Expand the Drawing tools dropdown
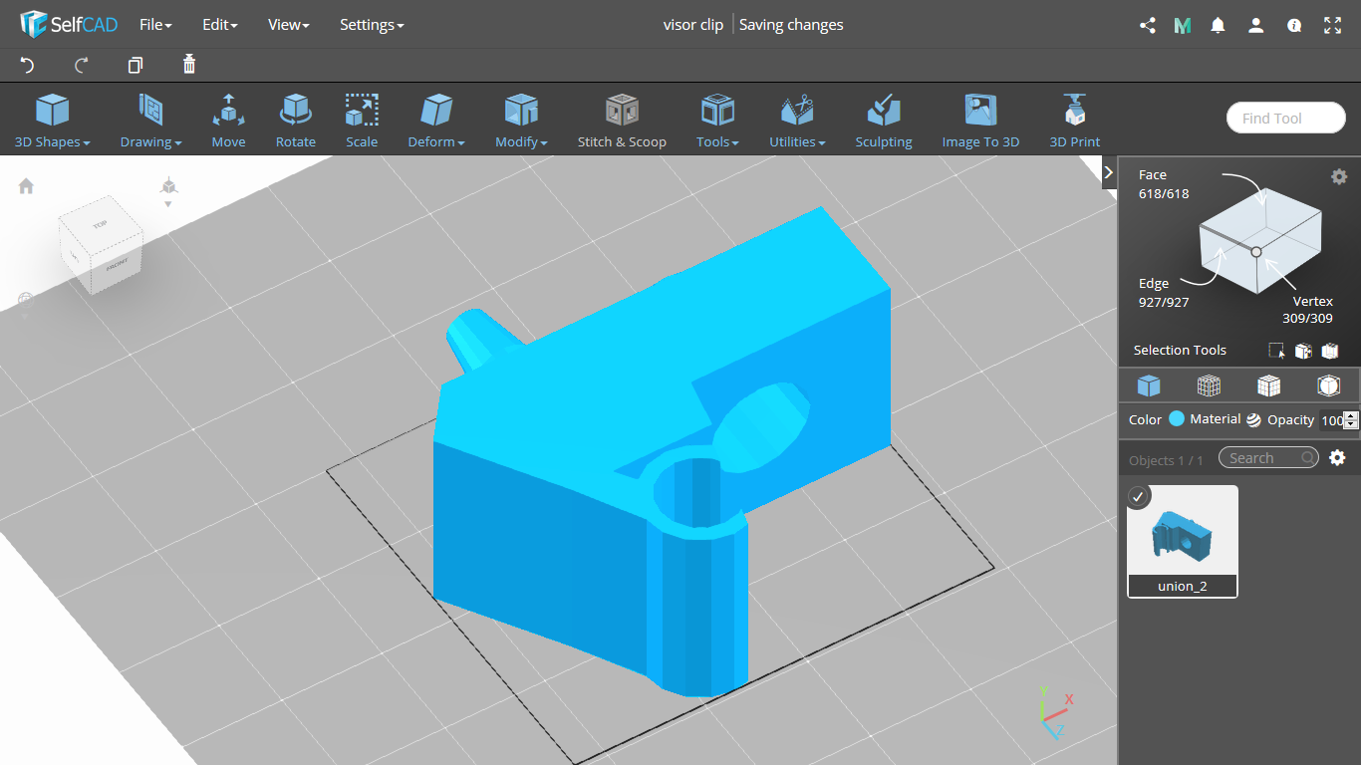1361x765 pixels. click(150, 121)
